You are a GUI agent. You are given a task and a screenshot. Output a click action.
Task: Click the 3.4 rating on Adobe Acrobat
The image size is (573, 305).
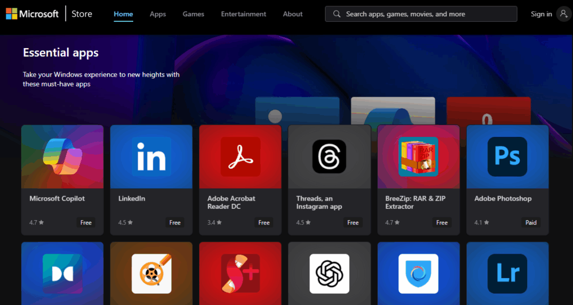pyautogui.click(x=214, y=222)
